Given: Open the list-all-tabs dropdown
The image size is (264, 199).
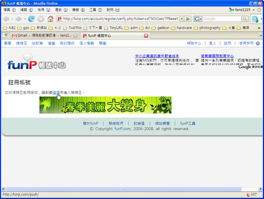Looking at the screenshot, I should 261,36.
